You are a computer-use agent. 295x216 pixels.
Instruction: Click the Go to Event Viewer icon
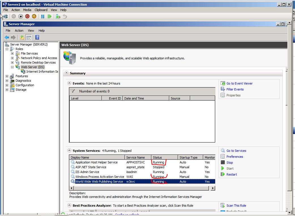(x=223, y=83)
